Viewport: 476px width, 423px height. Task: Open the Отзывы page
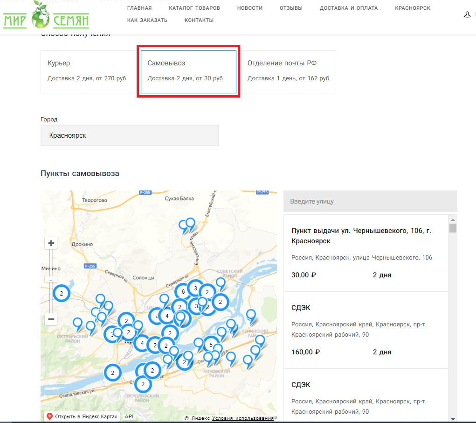(291, 8)
